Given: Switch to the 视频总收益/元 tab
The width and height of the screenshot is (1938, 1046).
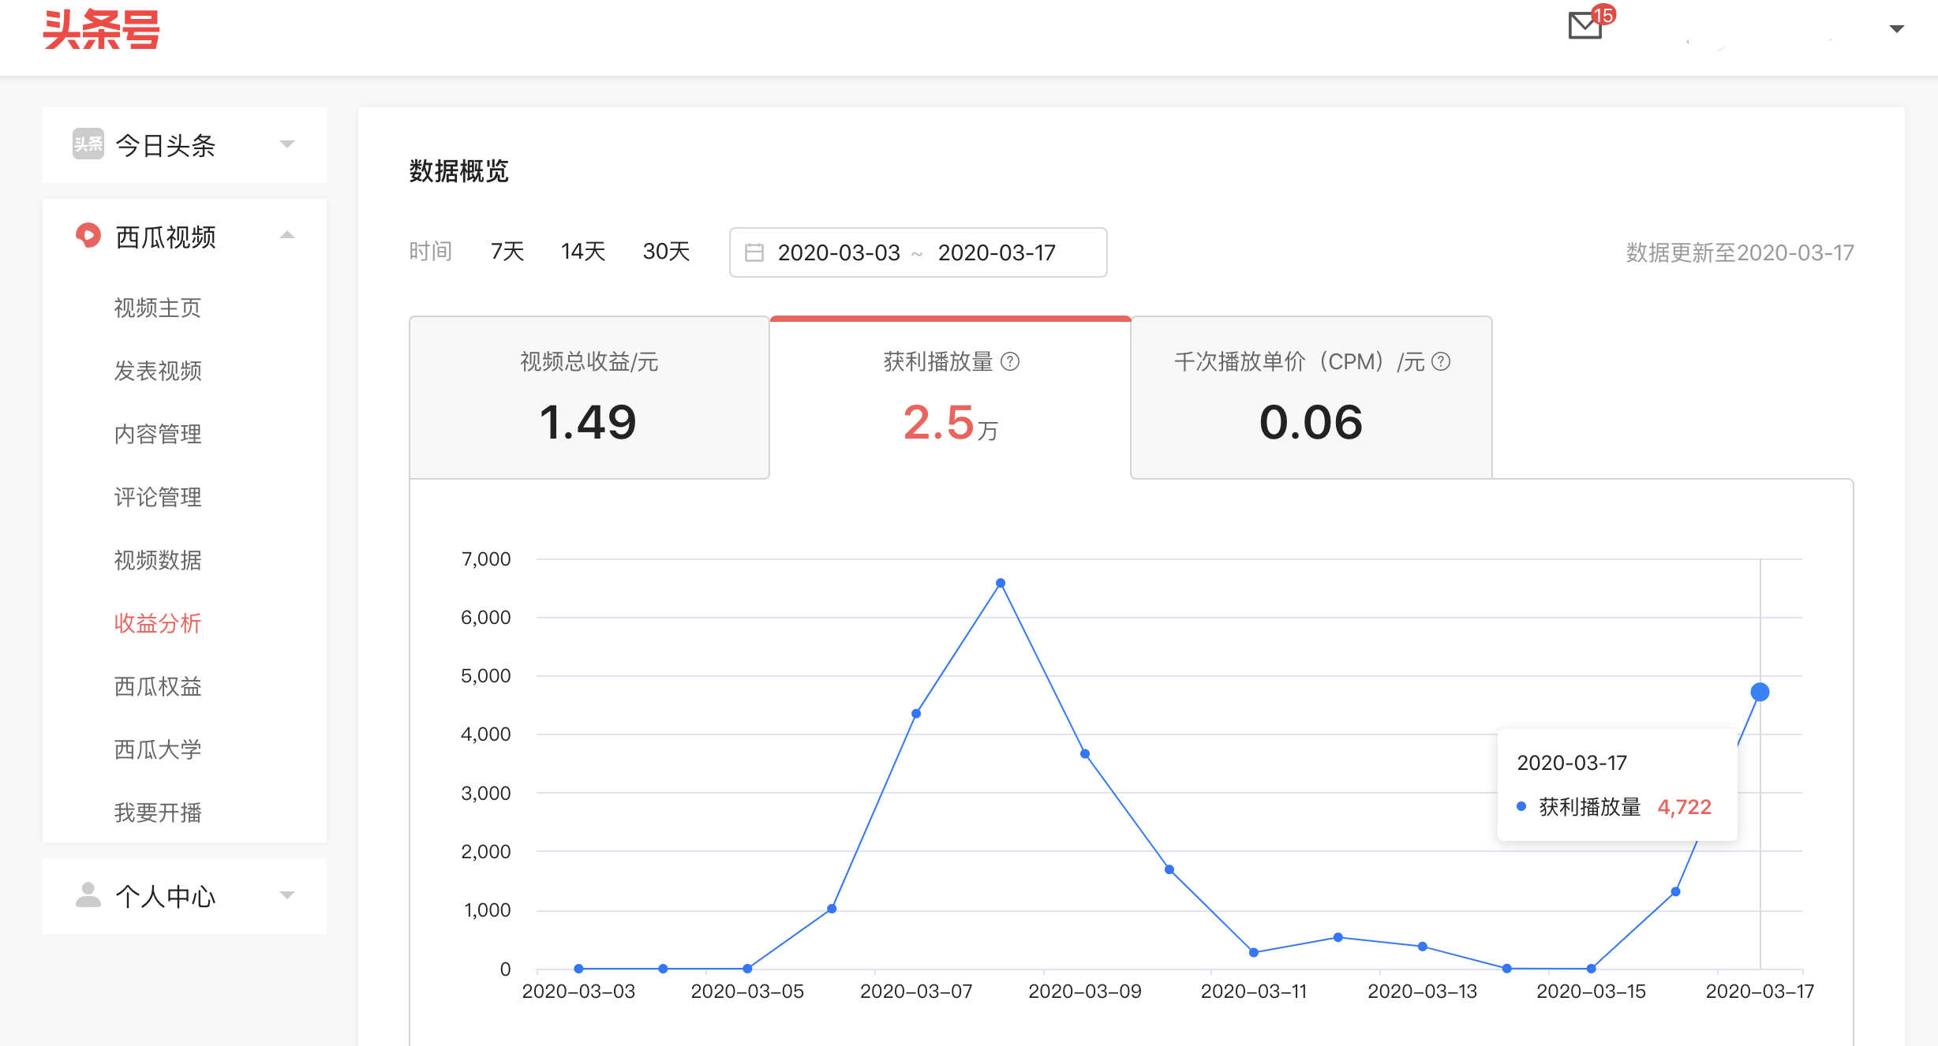Looking at the screenshot, I should [589, 398].
